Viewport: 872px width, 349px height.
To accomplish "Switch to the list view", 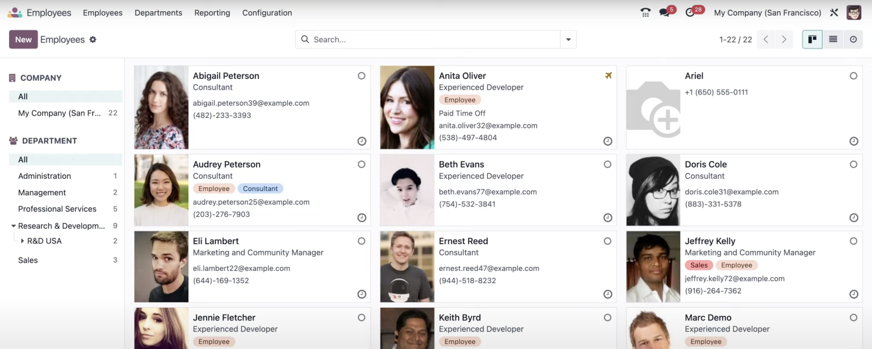I will click(833, 39).
